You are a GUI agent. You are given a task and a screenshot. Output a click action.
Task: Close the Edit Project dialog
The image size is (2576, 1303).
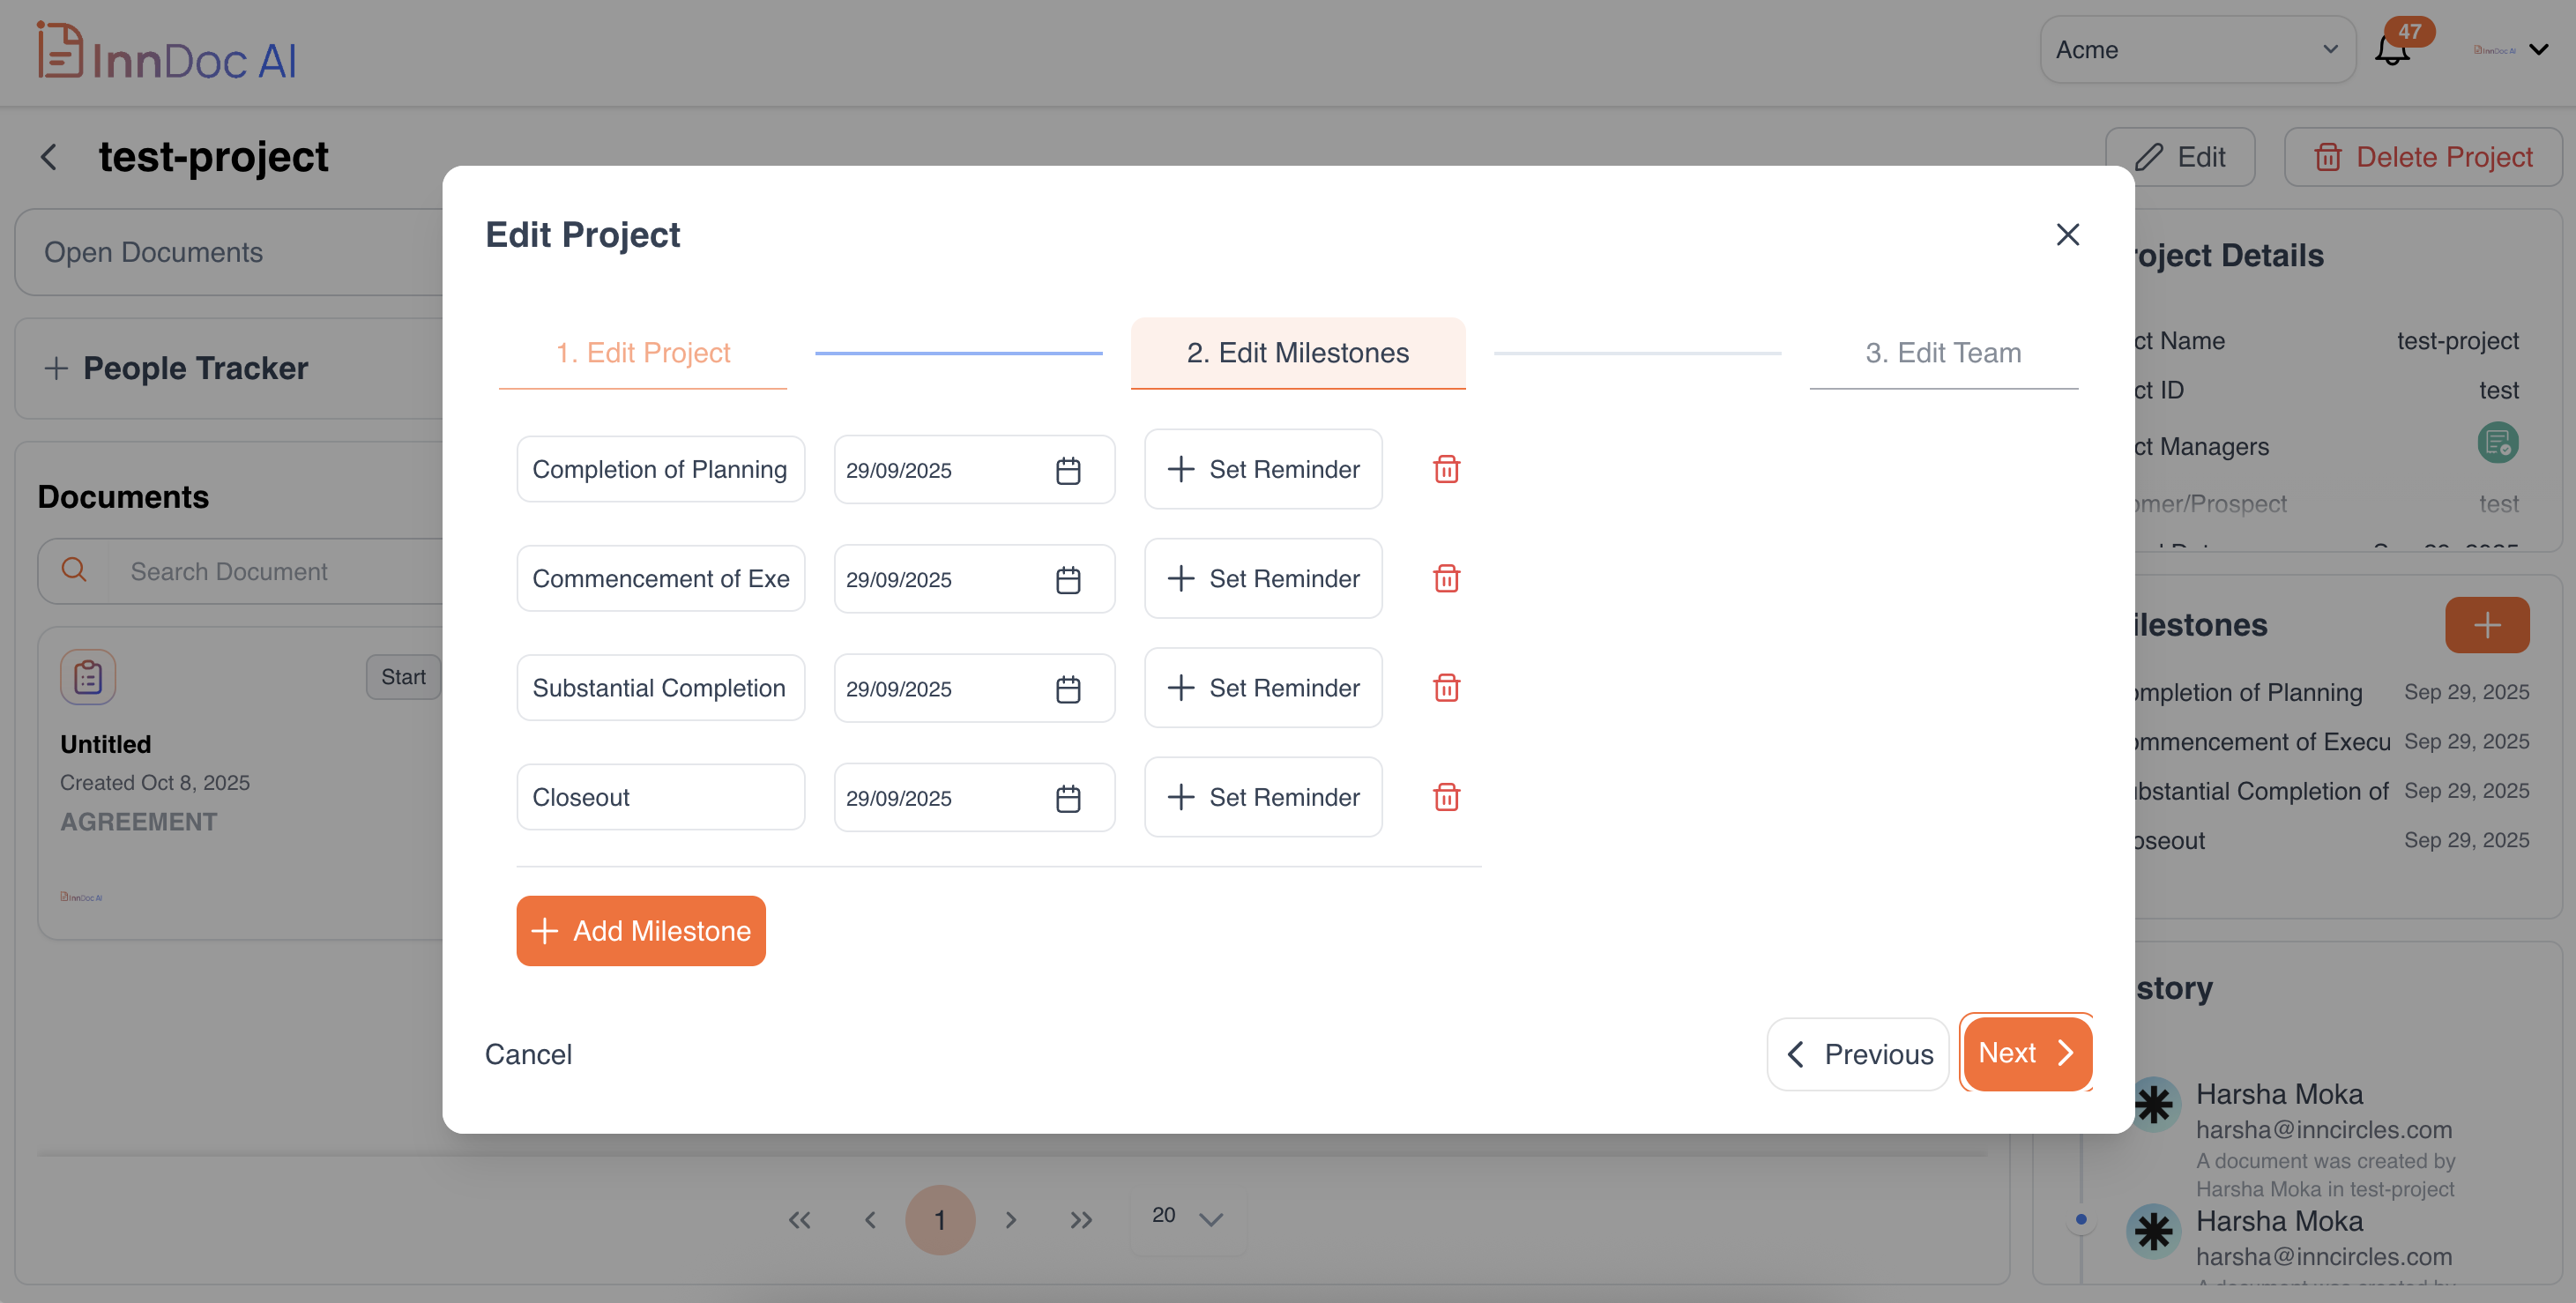[2067, 234]
